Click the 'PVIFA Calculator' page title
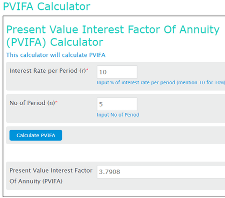225x198 pixels. point(46,6)
